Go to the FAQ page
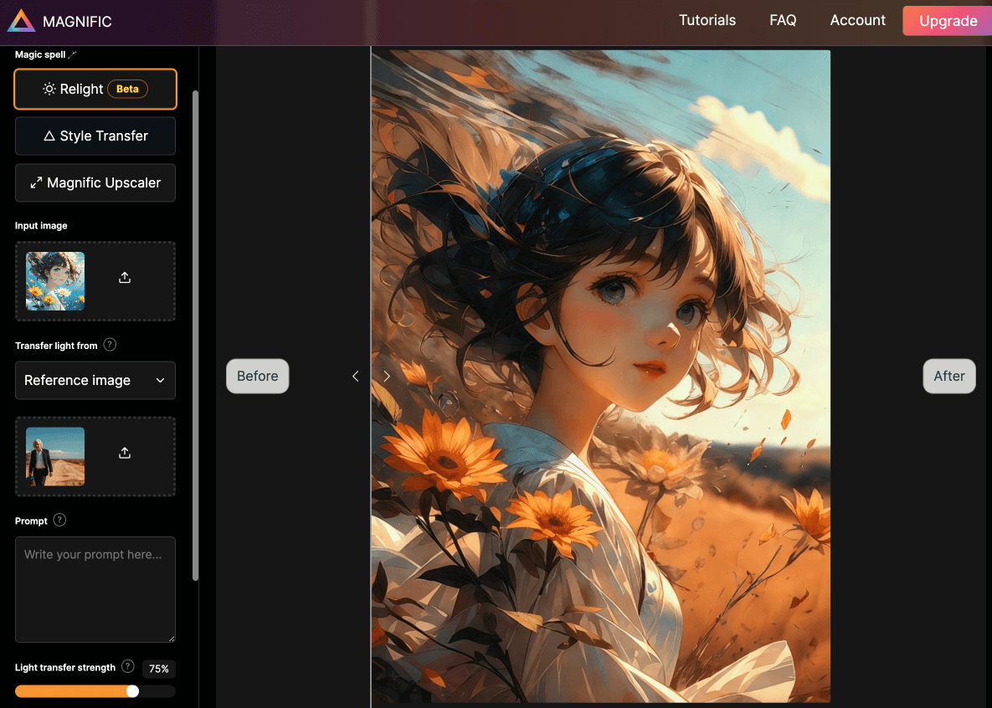The image size is (992, 708). point(783,21)
